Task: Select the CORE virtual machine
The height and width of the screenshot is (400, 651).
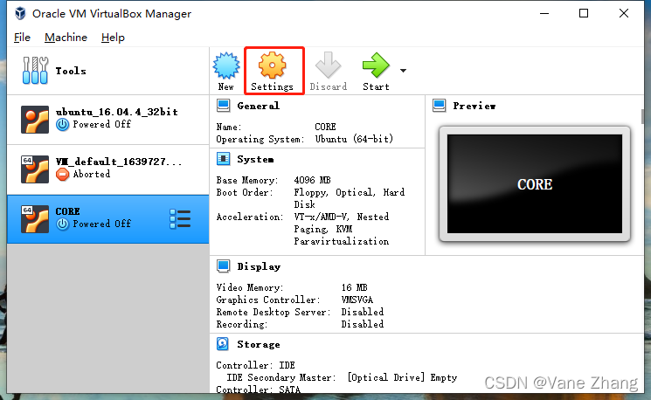Action: (108, 219)
